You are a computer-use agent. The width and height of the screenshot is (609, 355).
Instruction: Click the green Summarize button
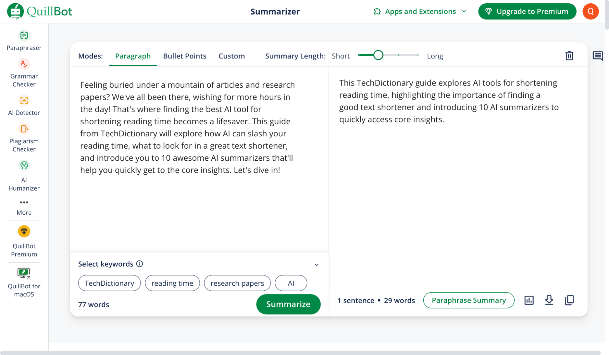click(288, 304)
